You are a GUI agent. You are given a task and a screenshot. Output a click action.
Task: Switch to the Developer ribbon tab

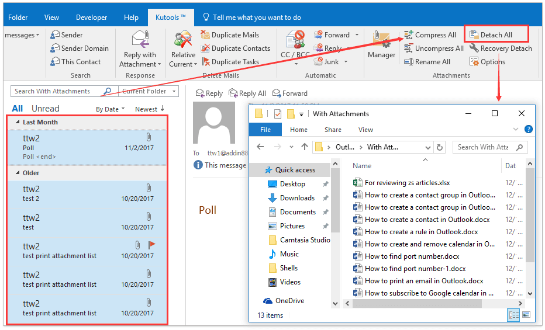pyautogui.click(x=91, y=18)
